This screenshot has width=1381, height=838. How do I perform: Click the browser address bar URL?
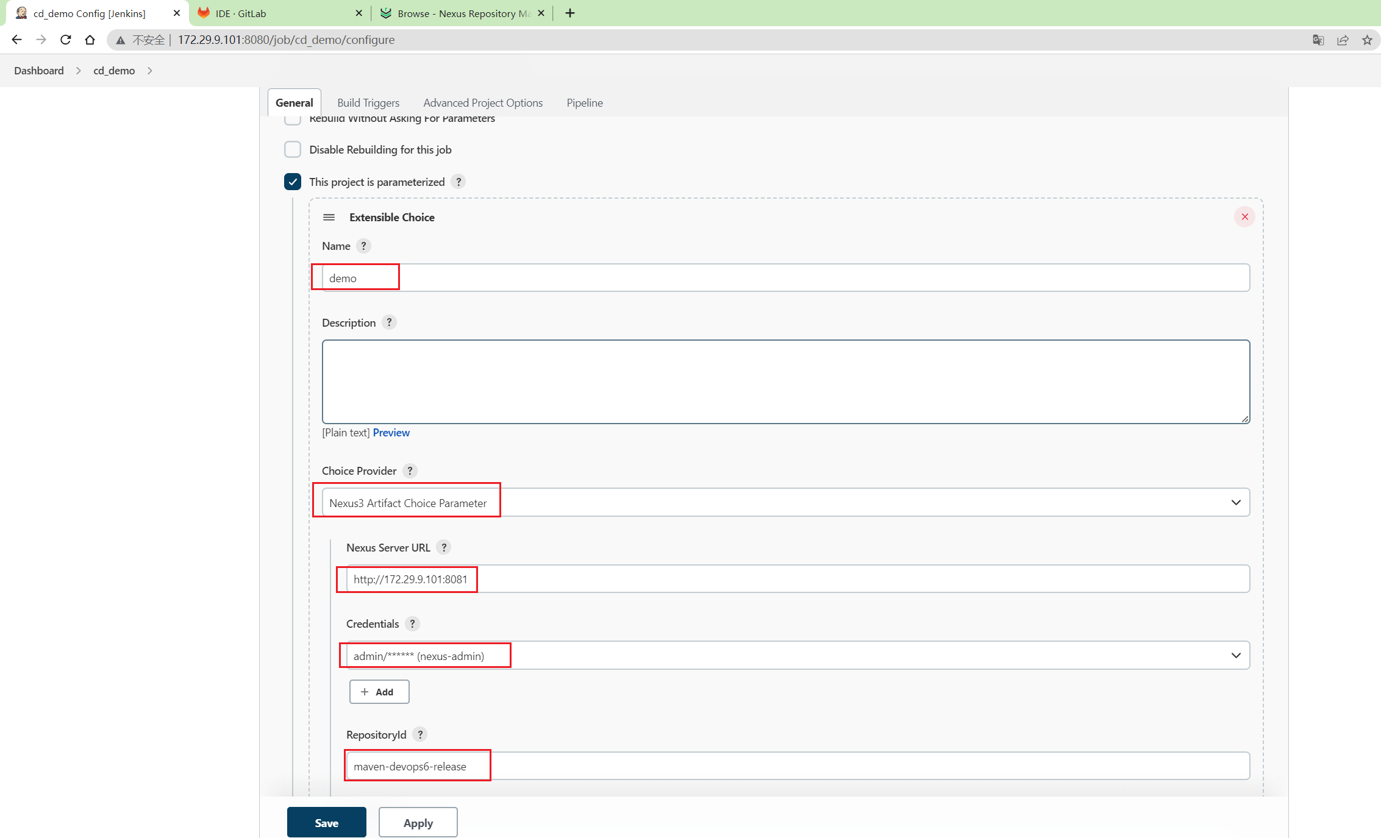tap(286, 40)
